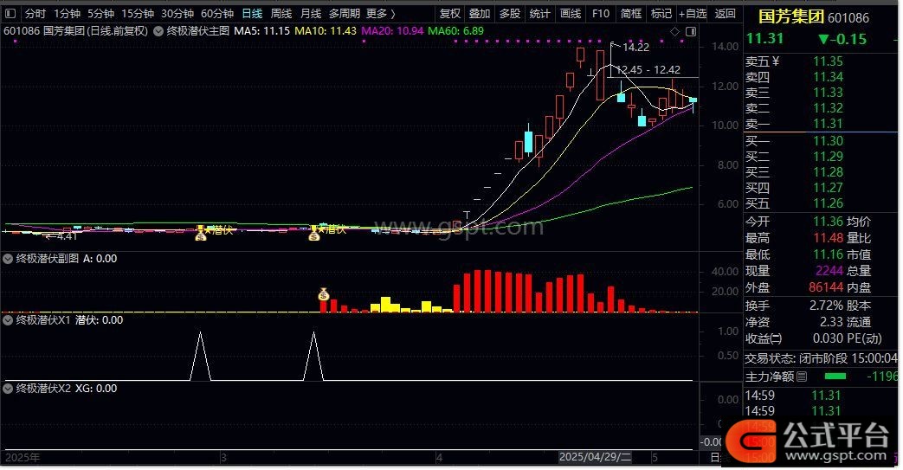The image size is (903, 470).
Task: Expand the 终极潜伏副图 indicator menu arrow
Action: pyautogui.click(x=8, y=258)
